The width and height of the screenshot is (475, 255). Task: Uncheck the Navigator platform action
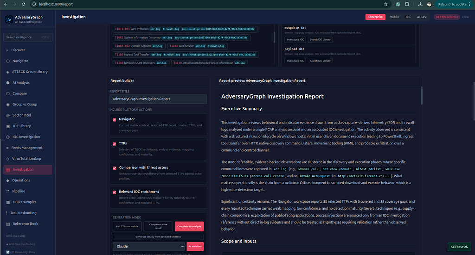pos(115,120)
